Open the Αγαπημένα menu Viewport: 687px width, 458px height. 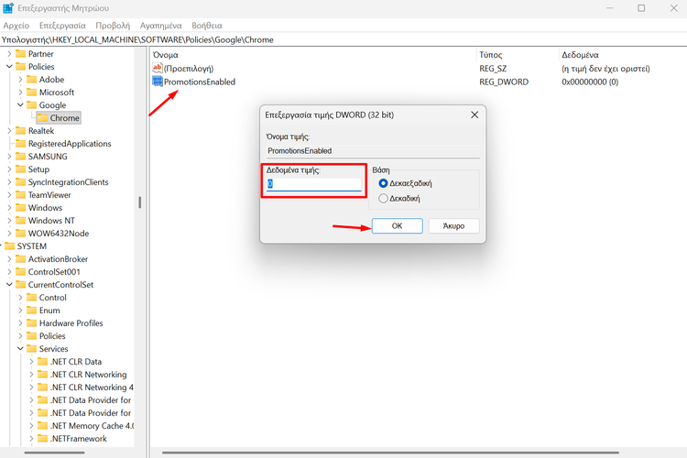pos(161,26)
